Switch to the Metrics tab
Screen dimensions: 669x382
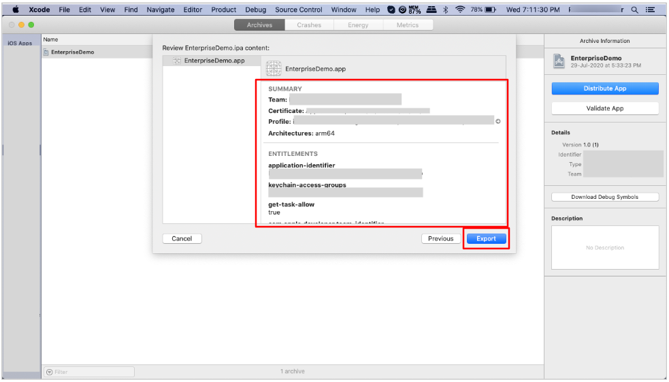[408, 25]
